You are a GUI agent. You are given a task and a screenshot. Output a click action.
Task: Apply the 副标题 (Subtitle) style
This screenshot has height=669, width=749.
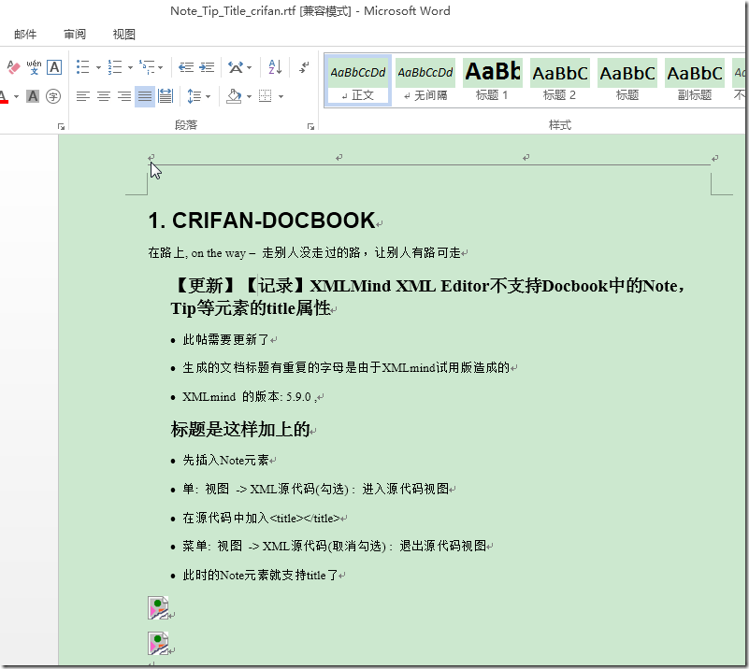pos(695,80)
